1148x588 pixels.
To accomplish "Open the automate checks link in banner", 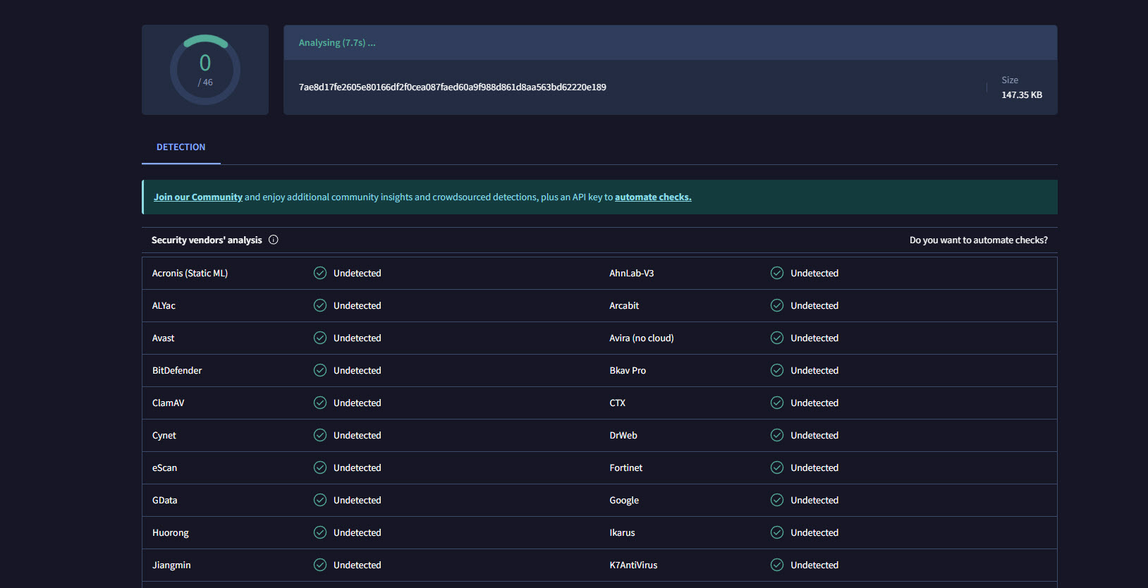I will (x=653, y=197).
